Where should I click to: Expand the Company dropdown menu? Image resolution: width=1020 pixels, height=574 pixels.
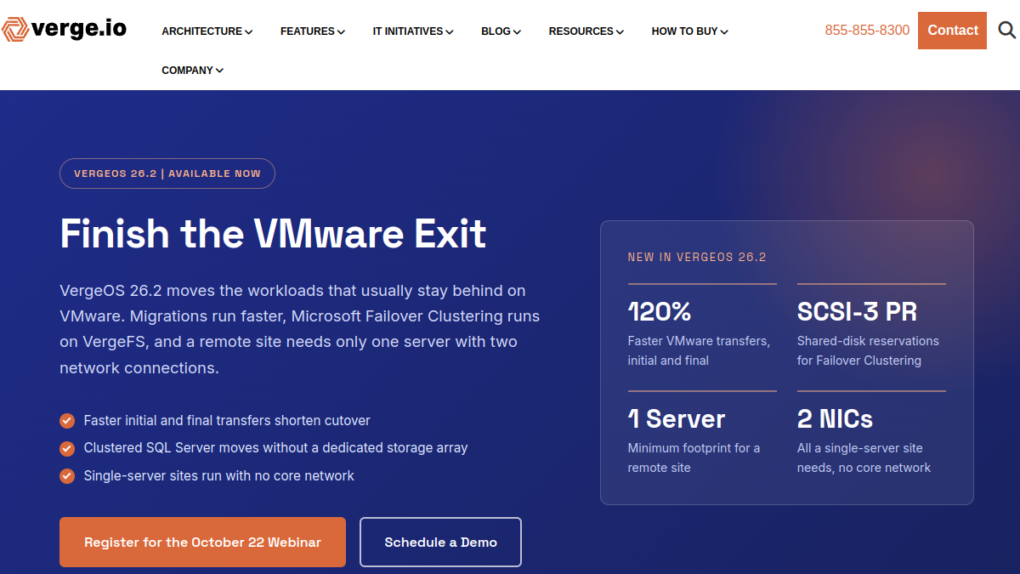[x=193, y=71]
